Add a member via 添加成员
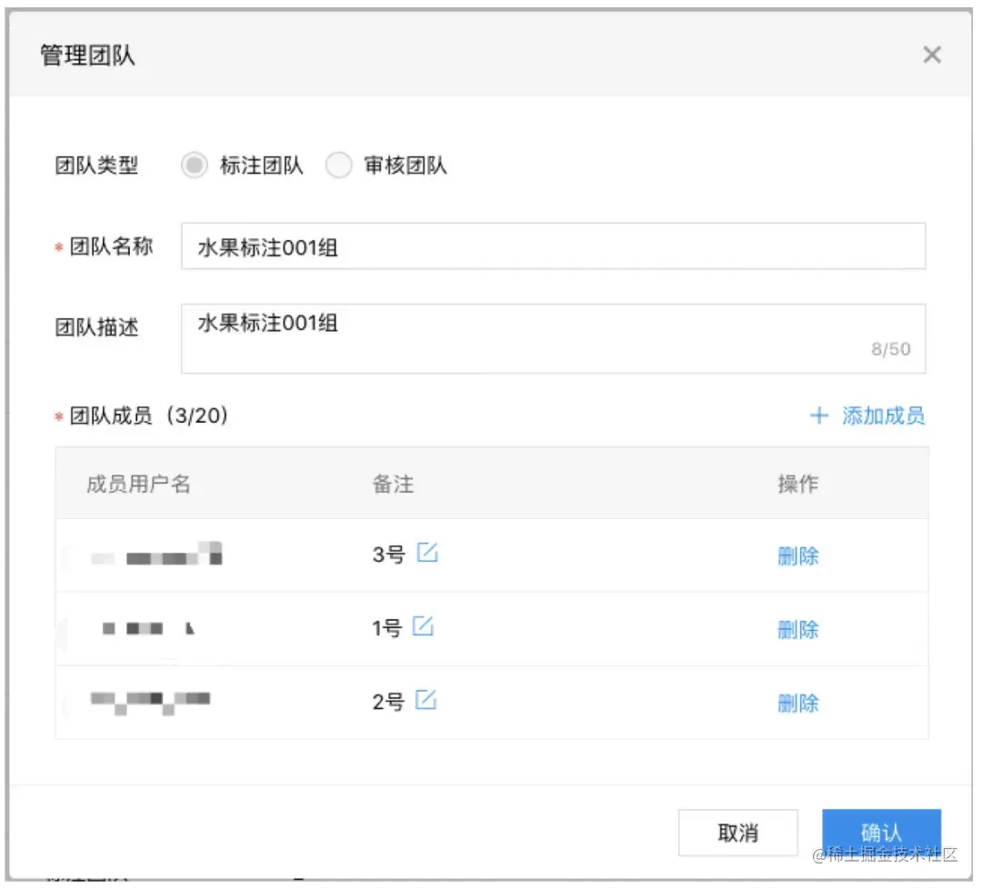Viewport: 982px width, 888px height. pos(867,415)
